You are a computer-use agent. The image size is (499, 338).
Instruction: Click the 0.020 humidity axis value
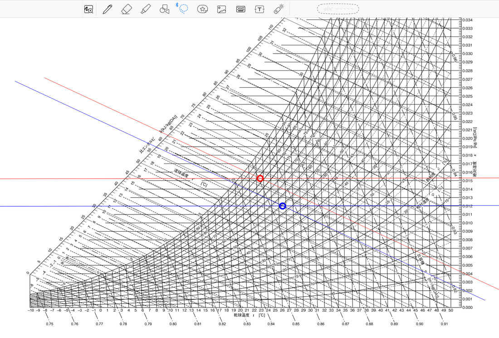(x=467, y=138)
